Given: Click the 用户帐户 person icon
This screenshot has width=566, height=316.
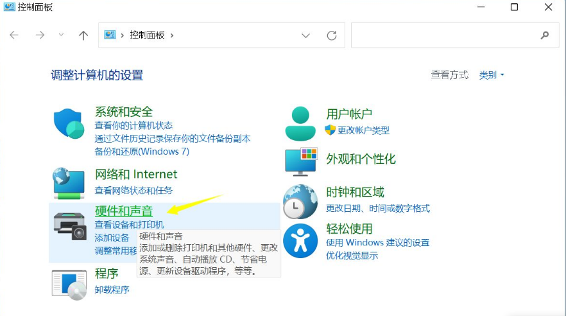Looking at the screenshot, I should pyautogui.click(x=300, y=123).
